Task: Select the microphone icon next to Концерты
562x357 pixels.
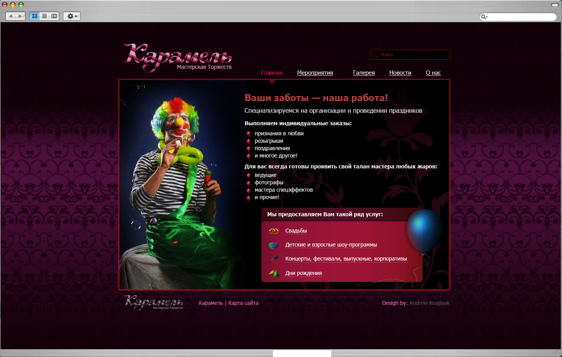Action: pos(273,258)
